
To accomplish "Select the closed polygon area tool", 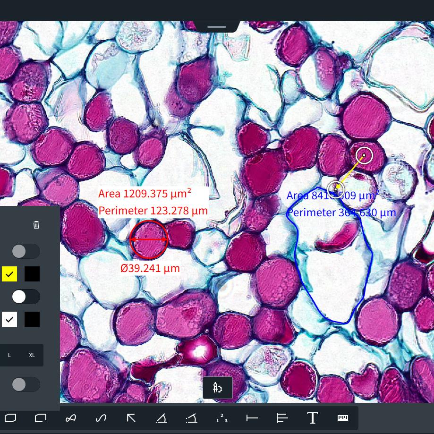I will point(10,418).
